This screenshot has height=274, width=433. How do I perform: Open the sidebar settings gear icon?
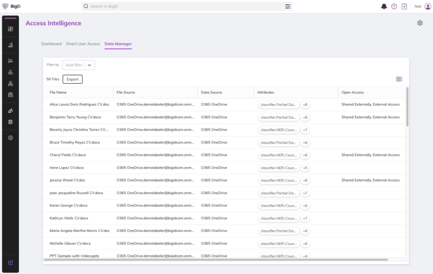coord(11,138)
